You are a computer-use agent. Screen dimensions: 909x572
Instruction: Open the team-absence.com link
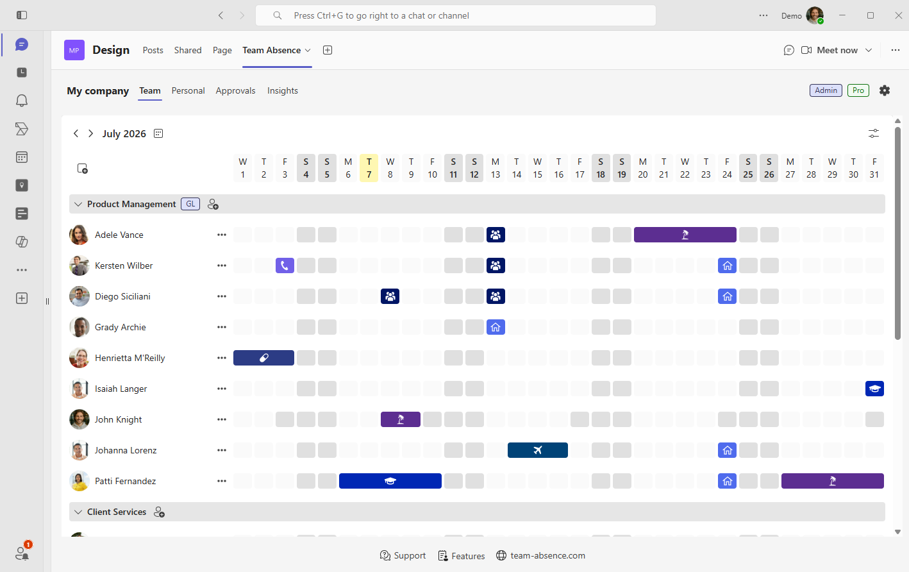pyautogui.click(x=540, y=555)
